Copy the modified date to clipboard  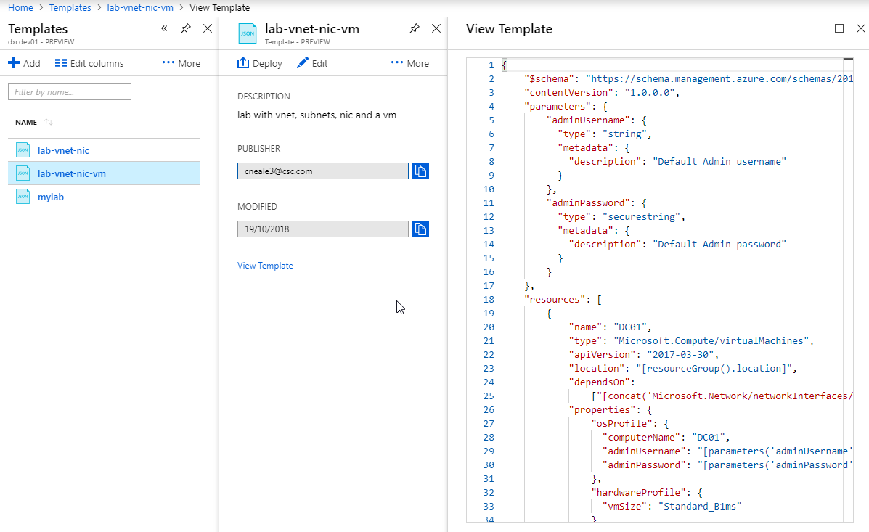coord(420,229)
